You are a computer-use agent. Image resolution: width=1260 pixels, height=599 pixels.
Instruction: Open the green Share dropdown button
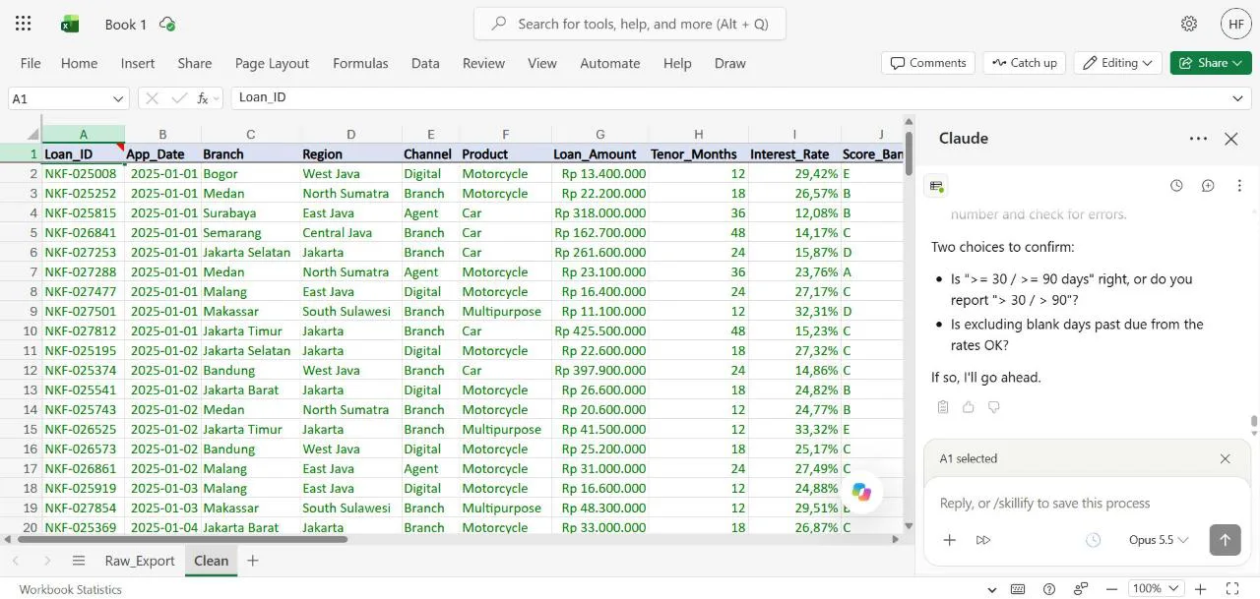1211,63
